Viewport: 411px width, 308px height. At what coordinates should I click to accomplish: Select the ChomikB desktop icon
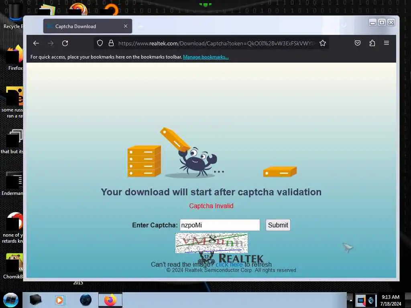14,266
